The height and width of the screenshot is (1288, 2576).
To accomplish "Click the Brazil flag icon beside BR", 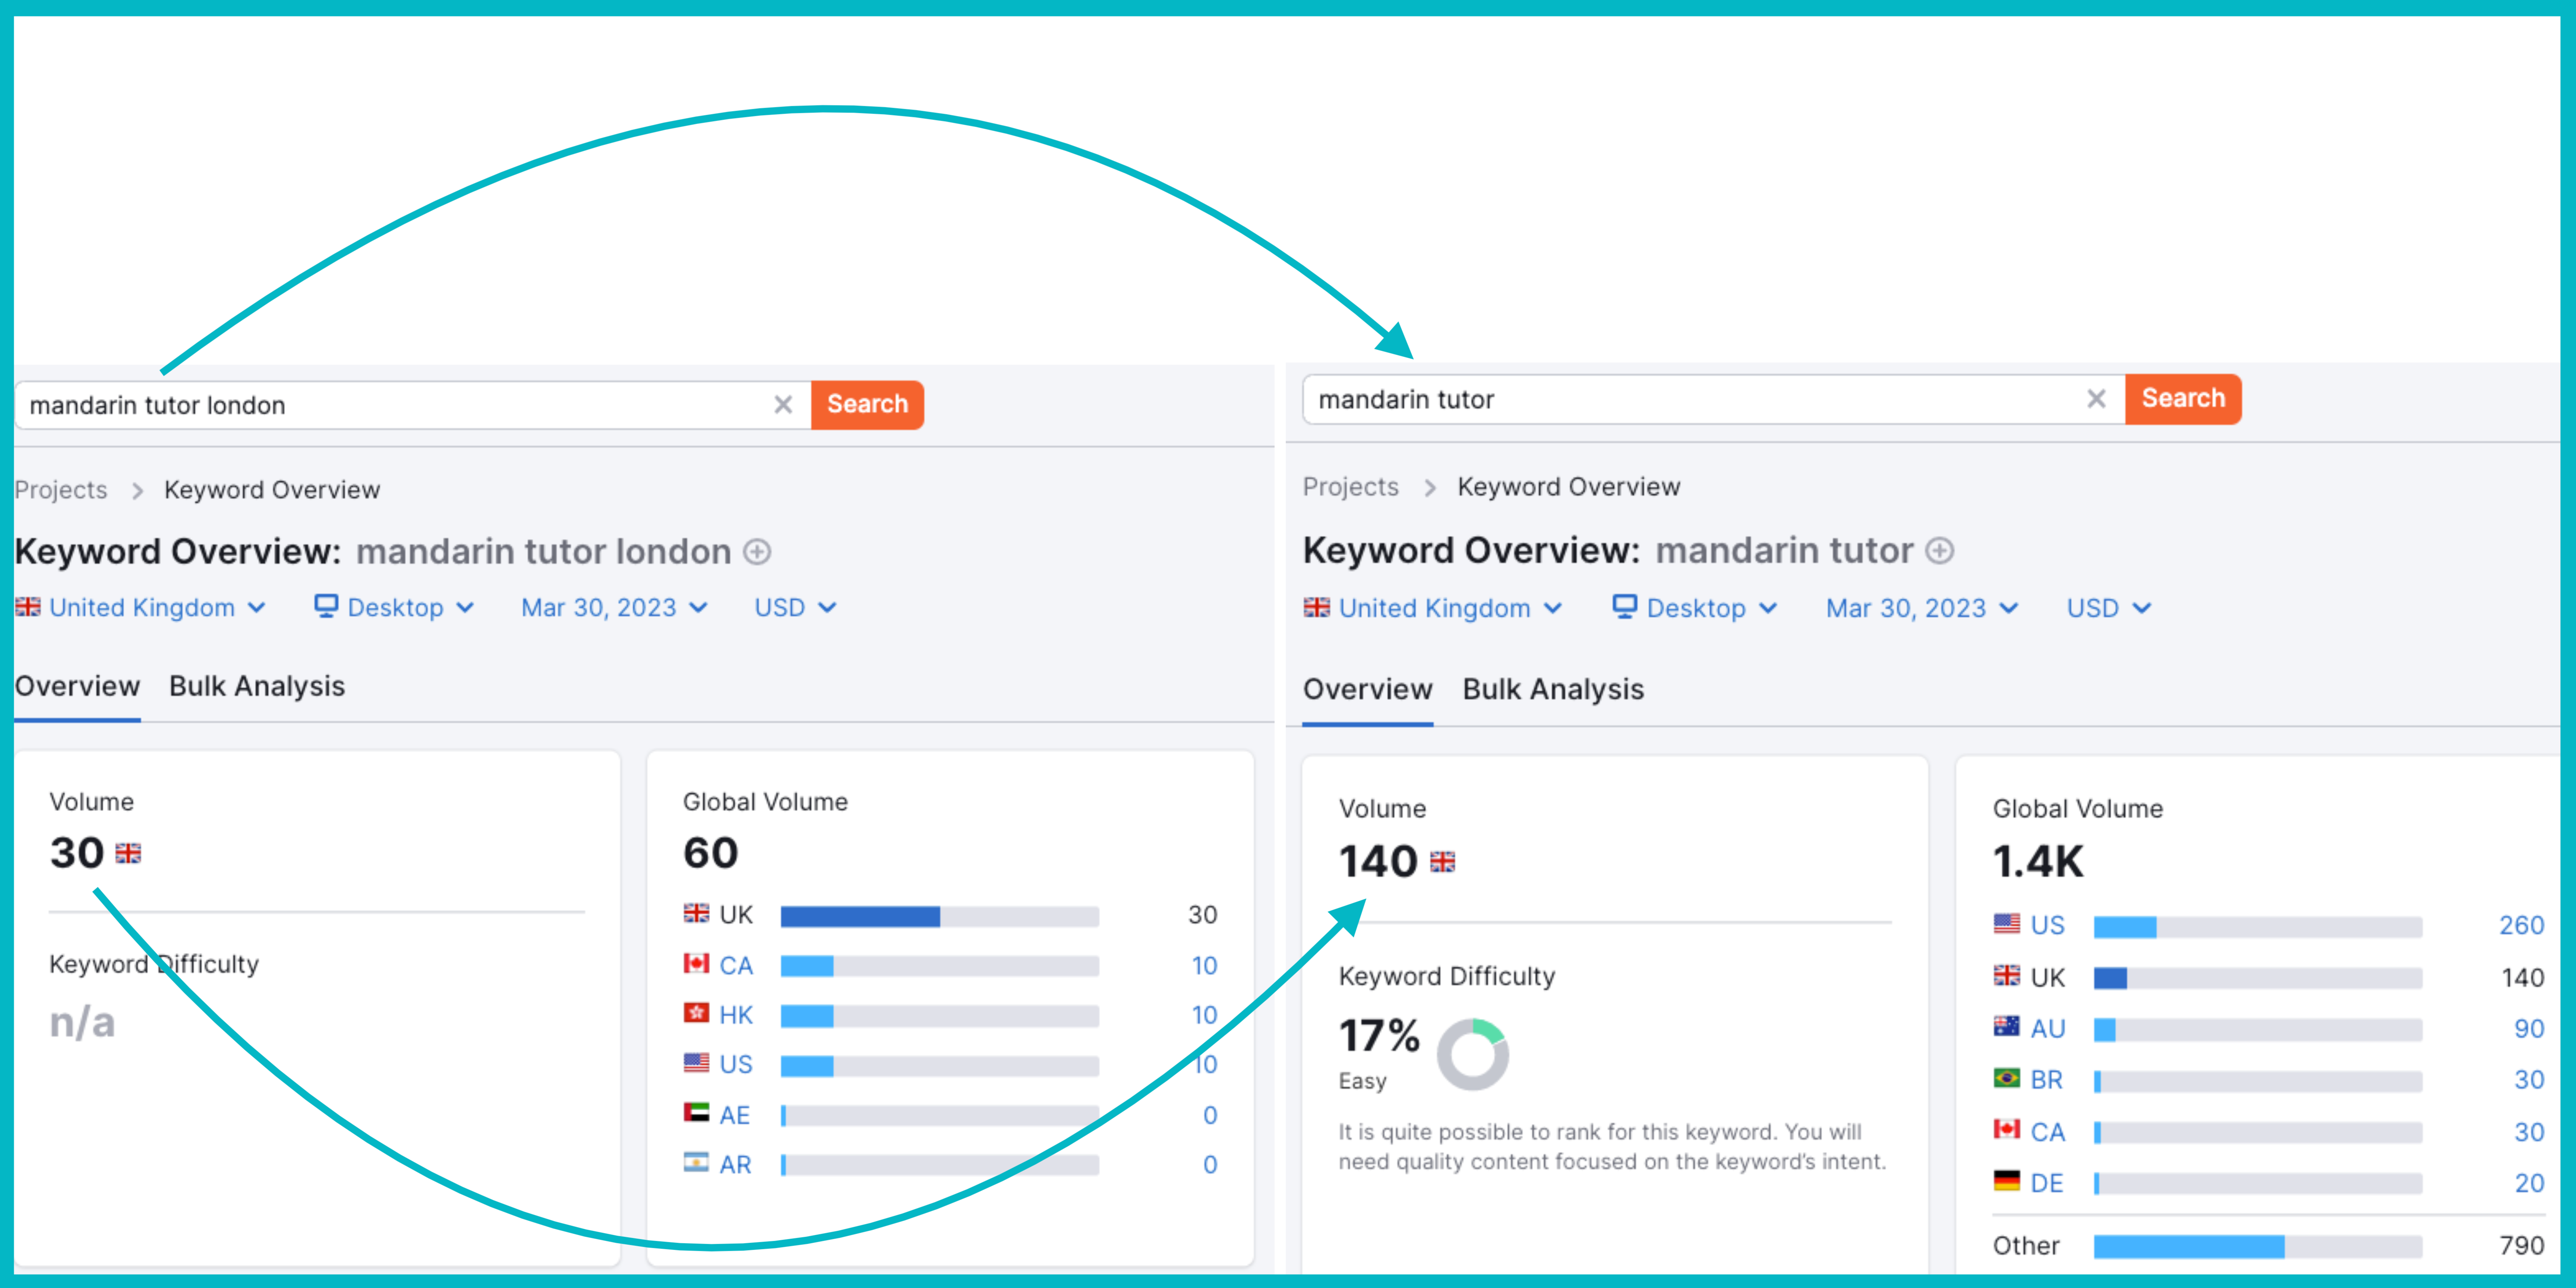I will tap(2006, 1078).
